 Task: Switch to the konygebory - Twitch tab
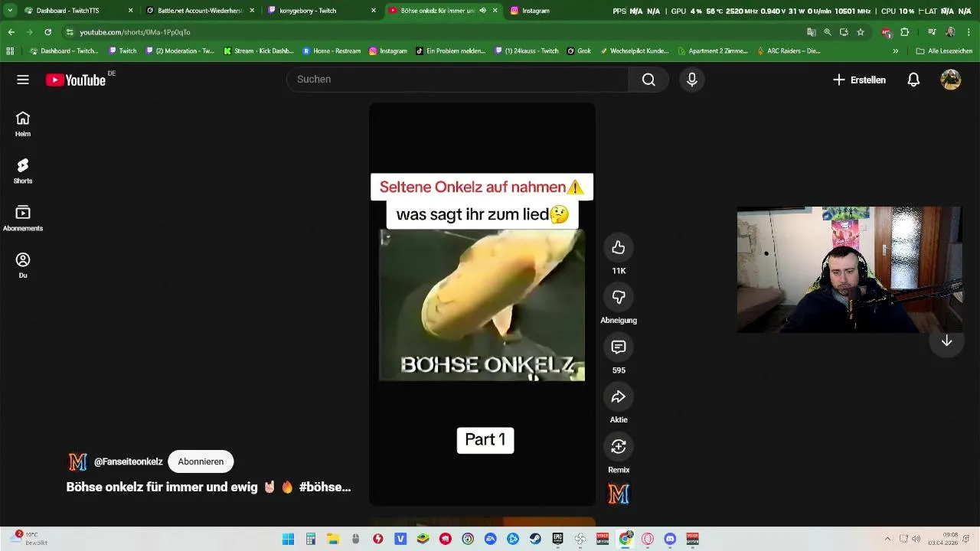tap(322, 11)
